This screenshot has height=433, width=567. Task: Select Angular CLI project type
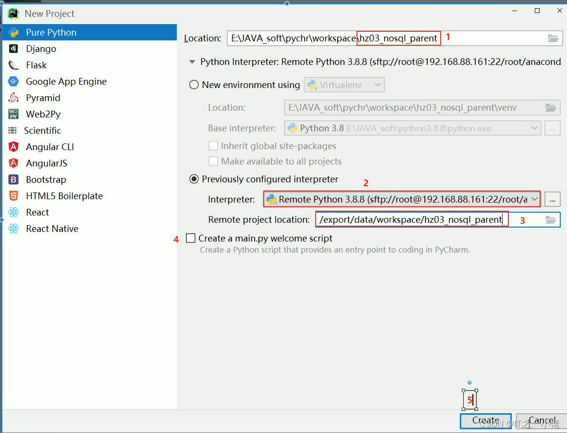point(89,147)
